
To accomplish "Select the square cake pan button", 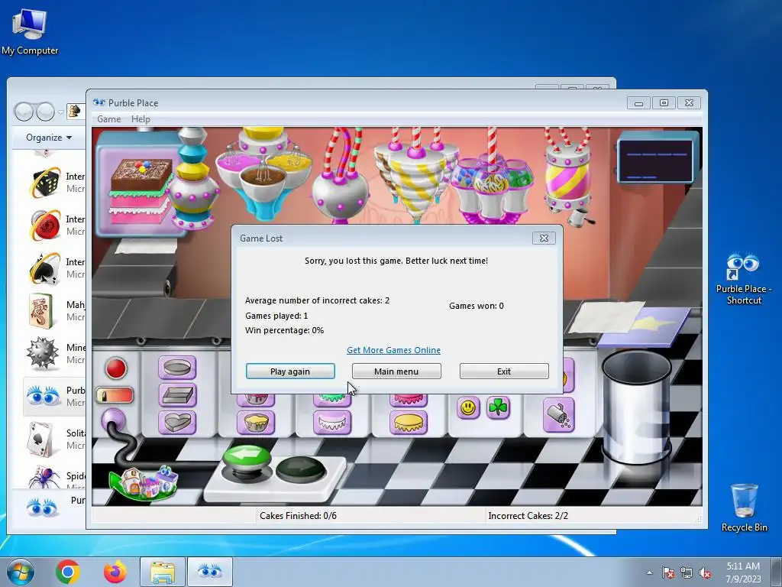I will click(177, 395).
